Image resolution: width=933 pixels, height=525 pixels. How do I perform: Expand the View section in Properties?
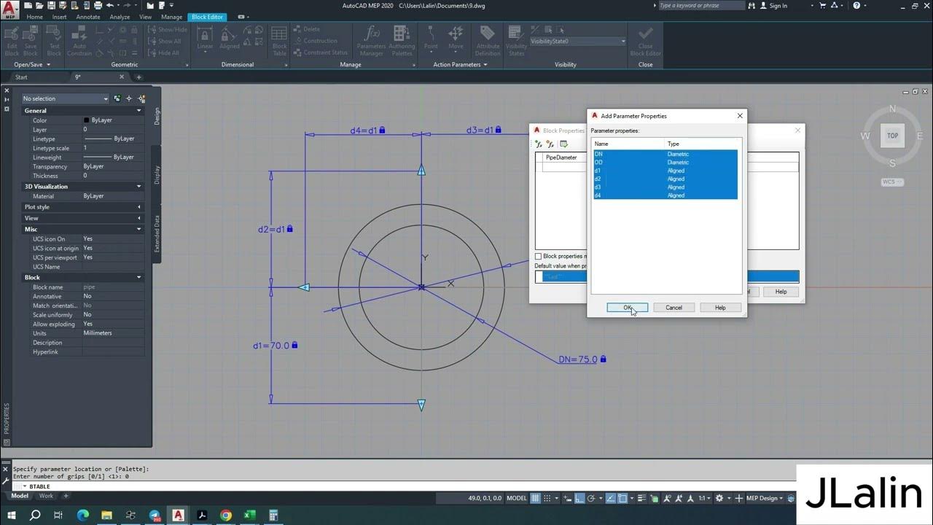pos(139,218)
